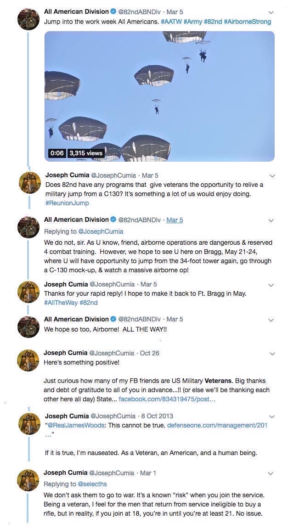This screenshot has width=288, height=529.
Task: Click the #AirborneStrong hashtag
Action: coord(249,22)
